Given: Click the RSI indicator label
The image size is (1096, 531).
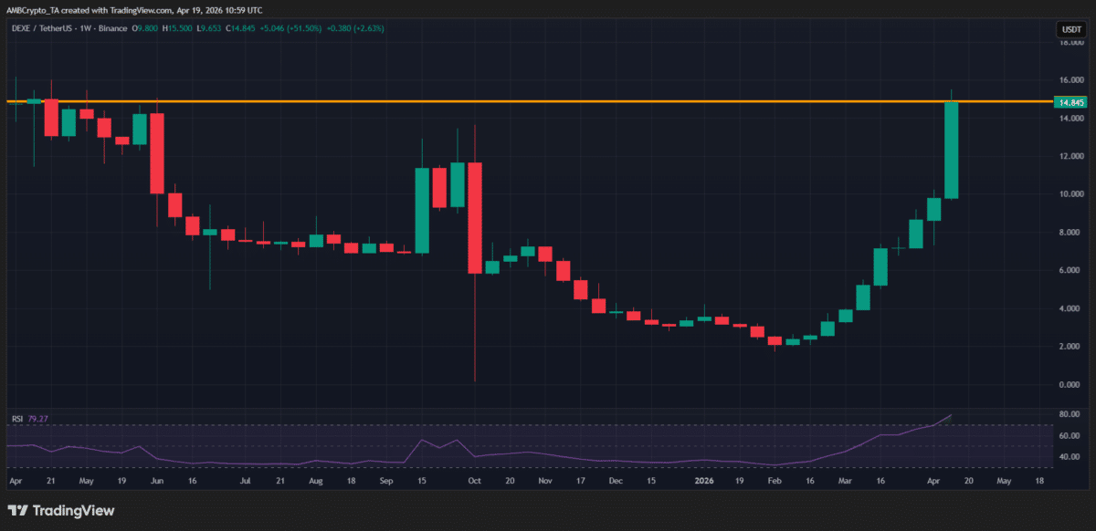Looking at the screenshot, I should click(17, 418).
